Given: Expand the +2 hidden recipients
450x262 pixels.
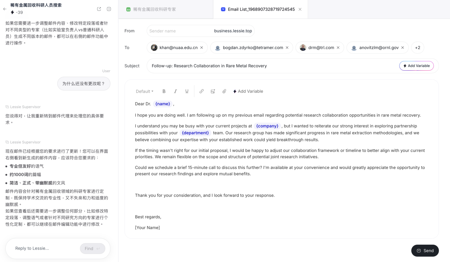Looking at the screenshot, I should 418,48.
